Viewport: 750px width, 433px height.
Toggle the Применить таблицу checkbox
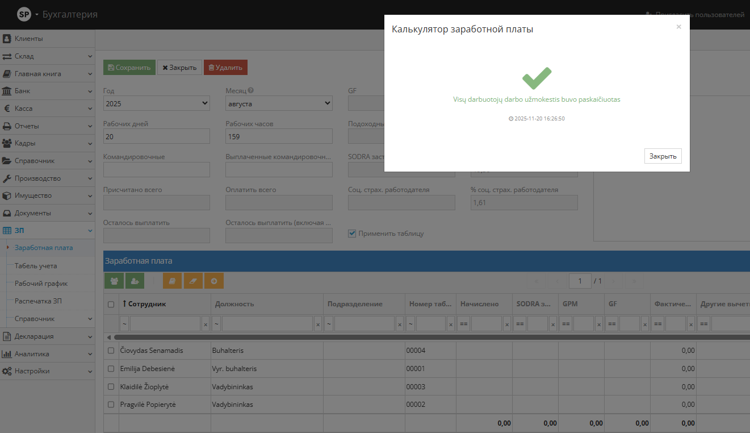click(x=353, y=233)
